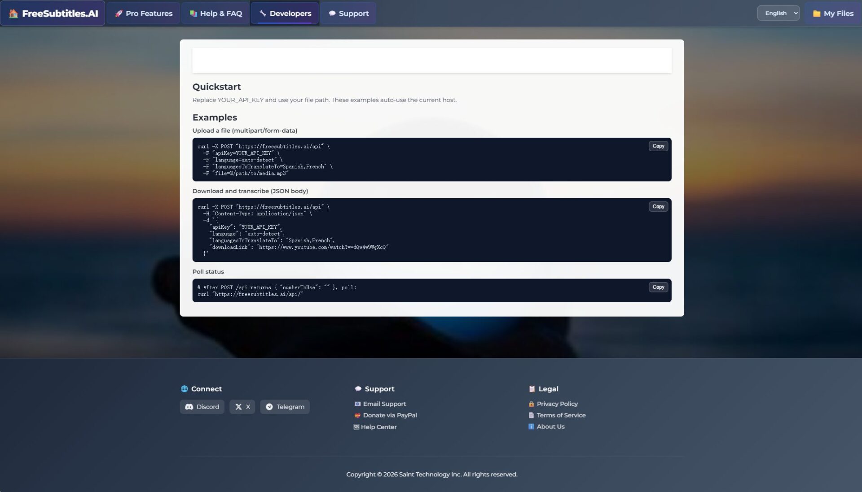Image resolution: width=862 pixels, height=492 pixels.
Task: Open the Terms of Service document link
Action: (x=561, y=415)
